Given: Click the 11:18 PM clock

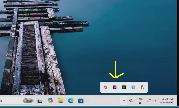Looking at the screenshot, I should click(167, 99).
